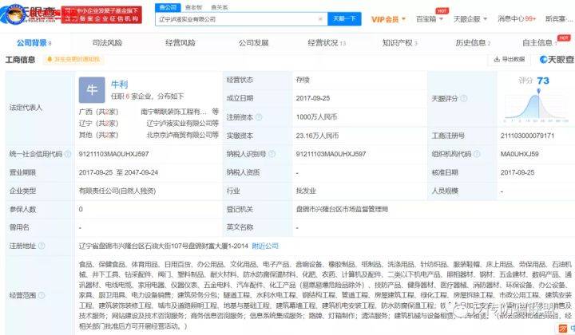Click the 牛 avatar of legal representative
Image resolution: width=575 pixels, height=335 pixels.
(x=90, y=90)
